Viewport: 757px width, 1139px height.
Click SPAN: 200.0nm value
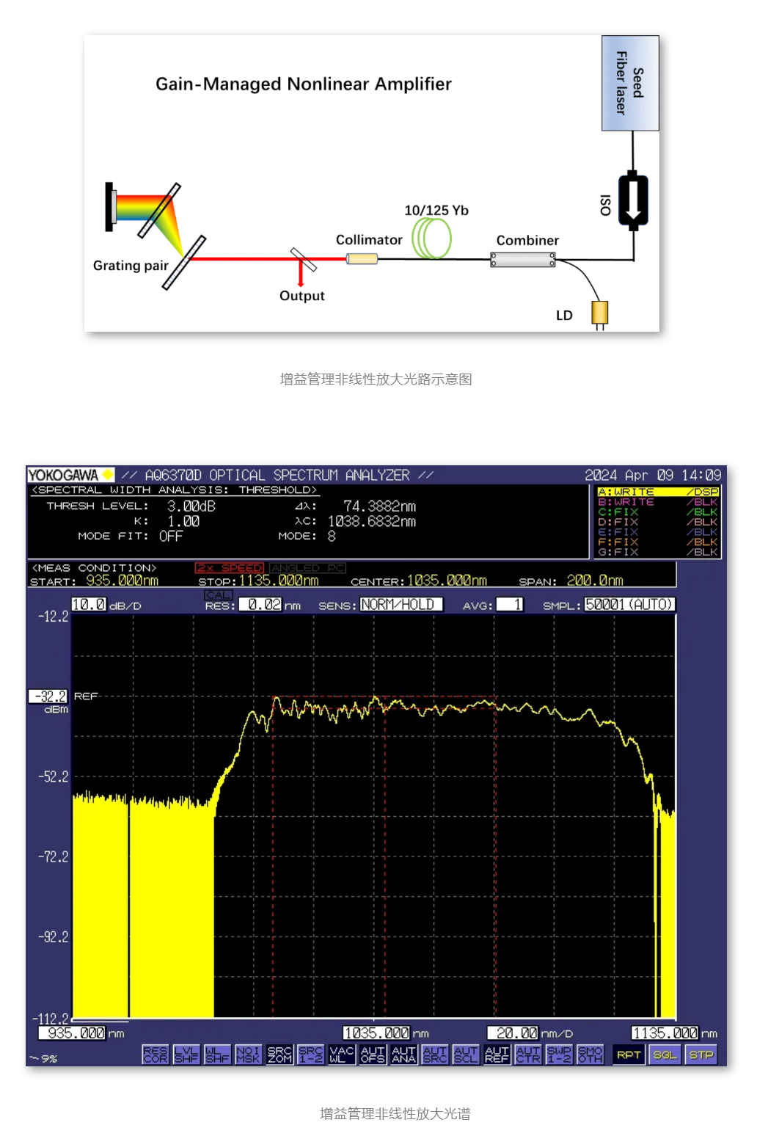click(x=594, y=581)
